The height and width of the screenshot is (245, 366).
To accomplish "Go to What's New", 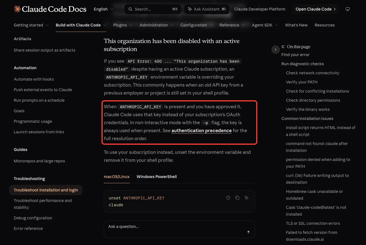I will 296,25.
